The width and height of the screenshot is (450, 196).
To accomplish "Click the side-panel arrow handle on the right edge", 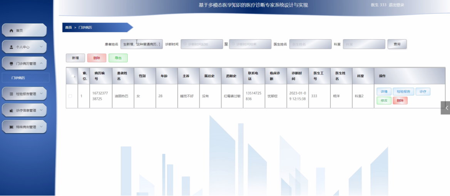I will (x=446, y=108).
